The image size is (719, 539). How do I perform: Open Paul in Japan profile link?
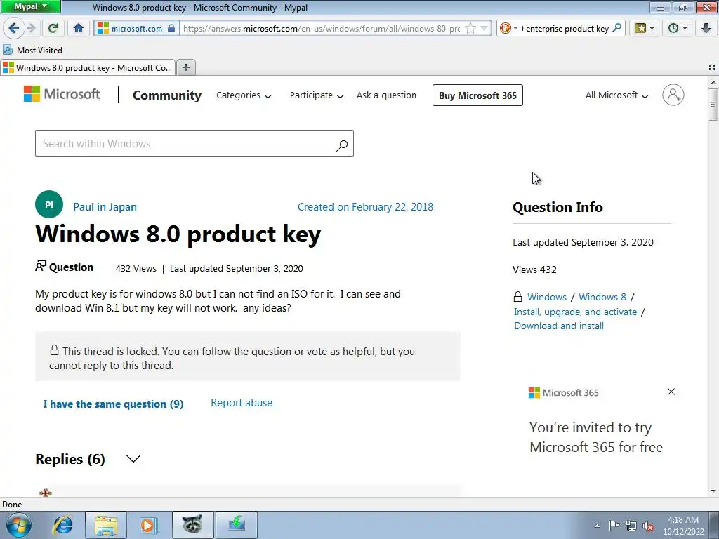(105, 207)
